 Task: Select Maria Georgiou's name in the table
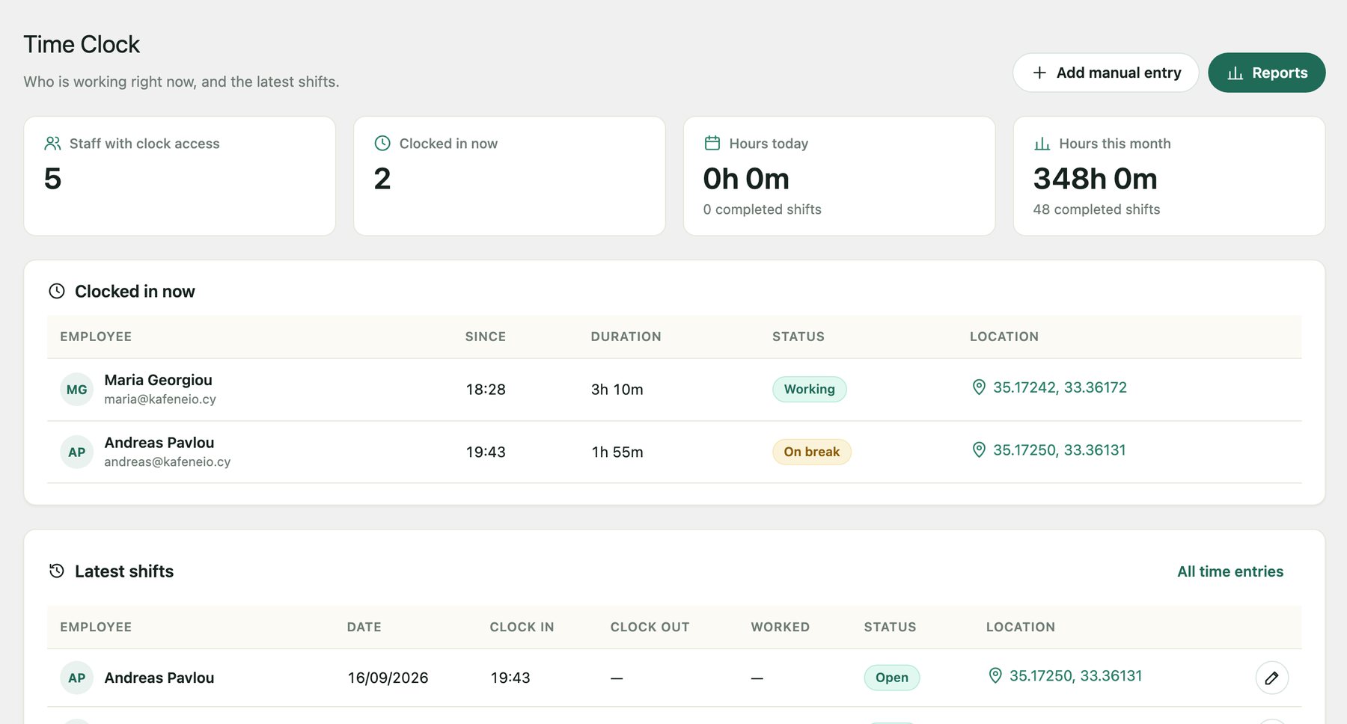158,381
